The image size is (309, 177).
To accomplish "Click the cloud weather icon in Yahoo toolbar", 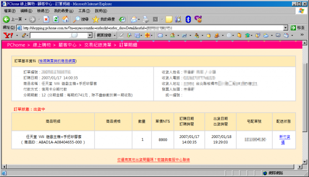I will point(266,35).
